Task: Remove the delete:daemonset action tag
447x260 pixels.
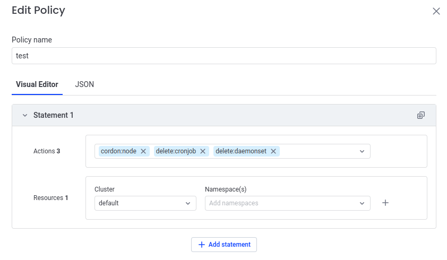Action: click(273, 151)
